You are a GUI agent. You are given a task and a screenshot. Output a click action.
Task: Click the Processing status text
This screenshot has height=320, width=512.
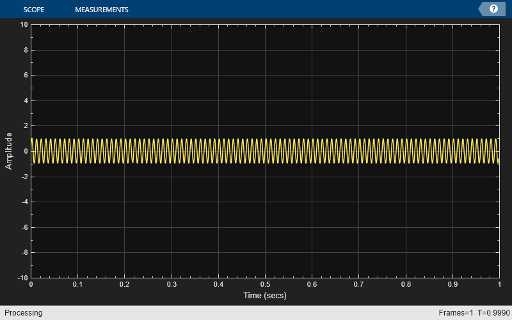pyautogui.click(x=23, y=313)
